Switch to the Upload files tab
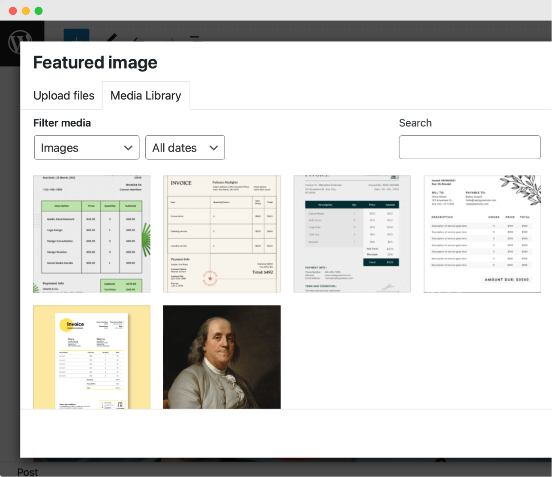The width and height of the screenshot is (552, 477). click(x=64, y=95)
